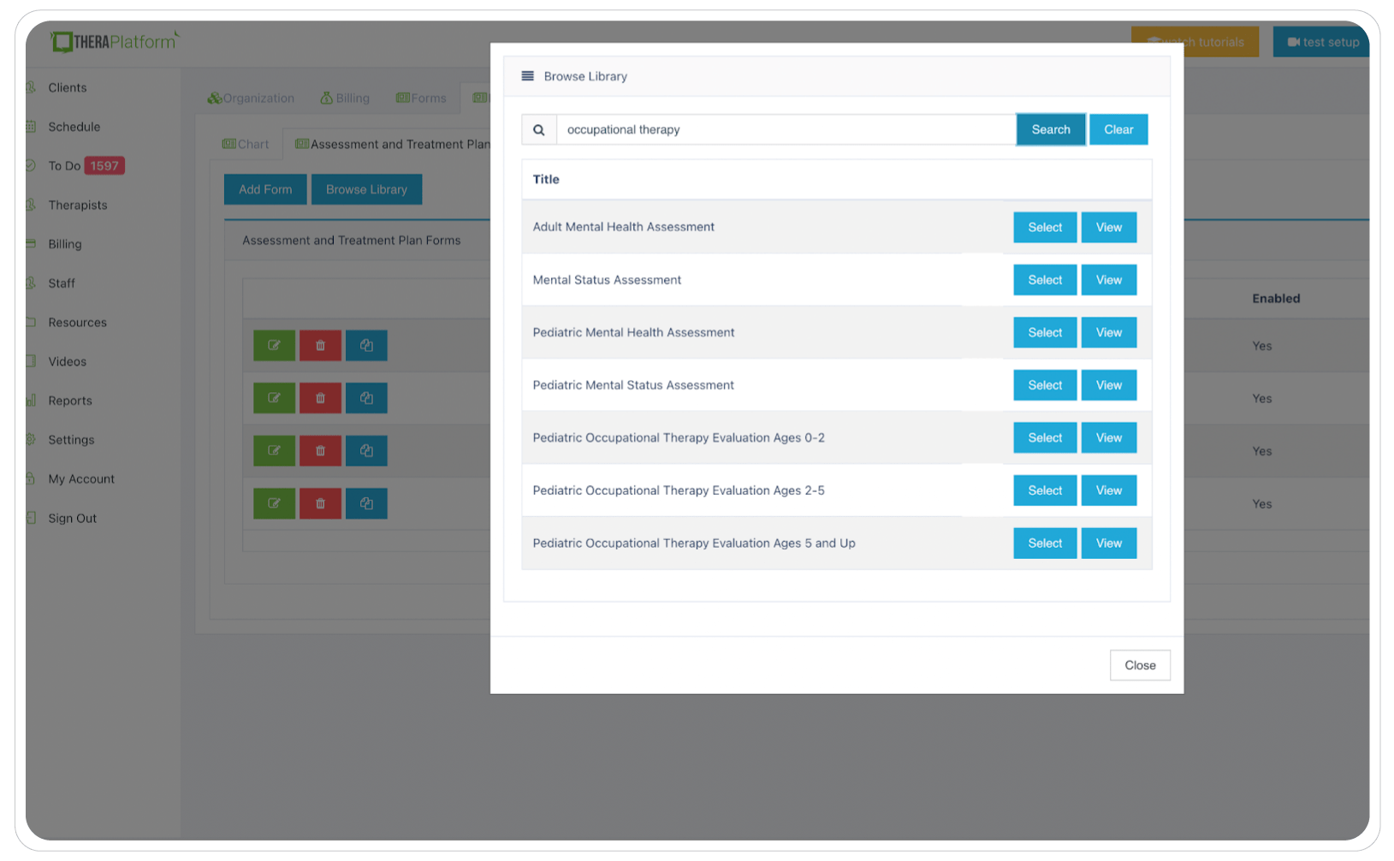
Task: Click the Search button in Browse Library
Action: [1051, 130]
